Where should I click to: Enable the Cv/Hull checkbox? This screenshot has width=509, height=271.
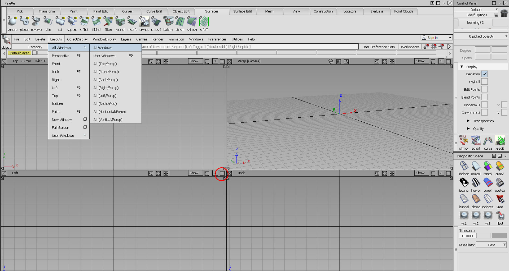pyautogui.click(x=484, y=82)
